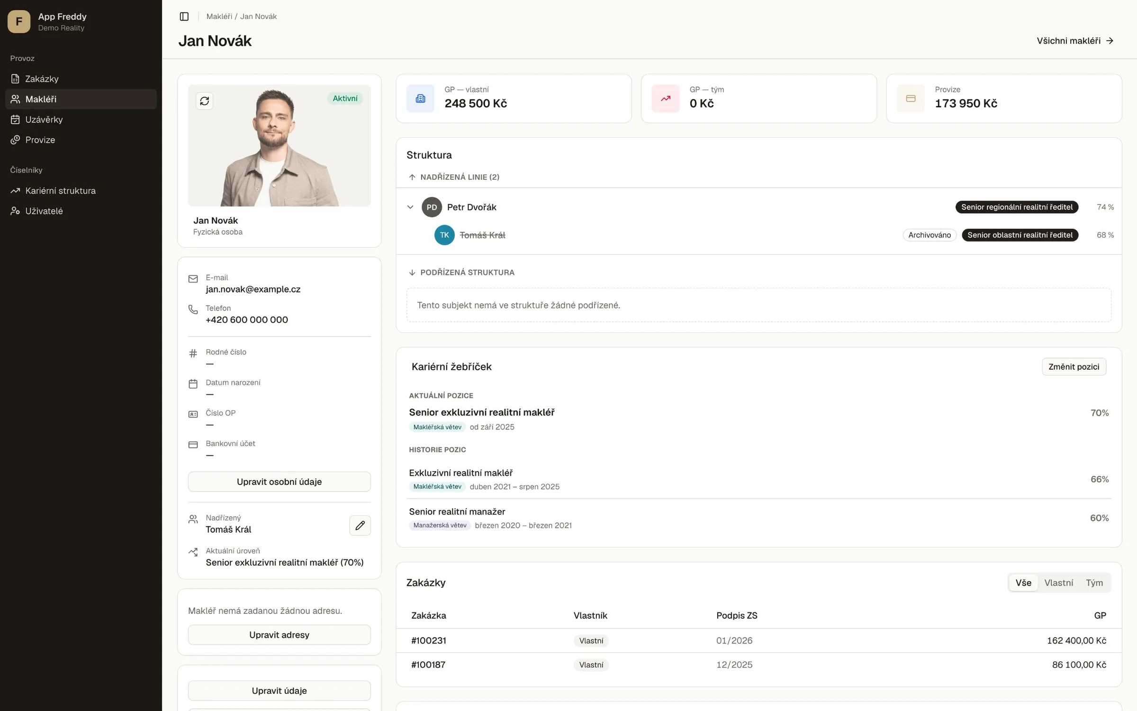Click the TK avatar of Tomáš Král
This screenshot has width=1137, height=711.
point(444,235)
